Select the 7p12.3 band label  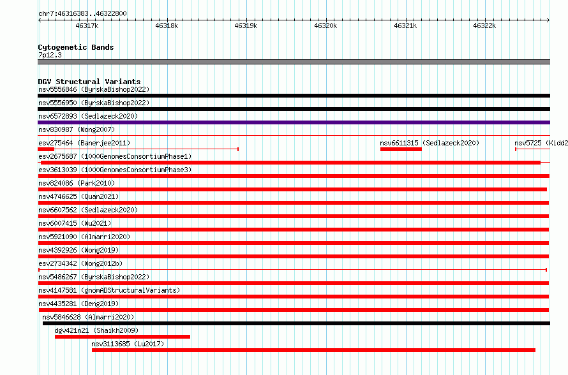pyautogui.click(x=50, y=55)
